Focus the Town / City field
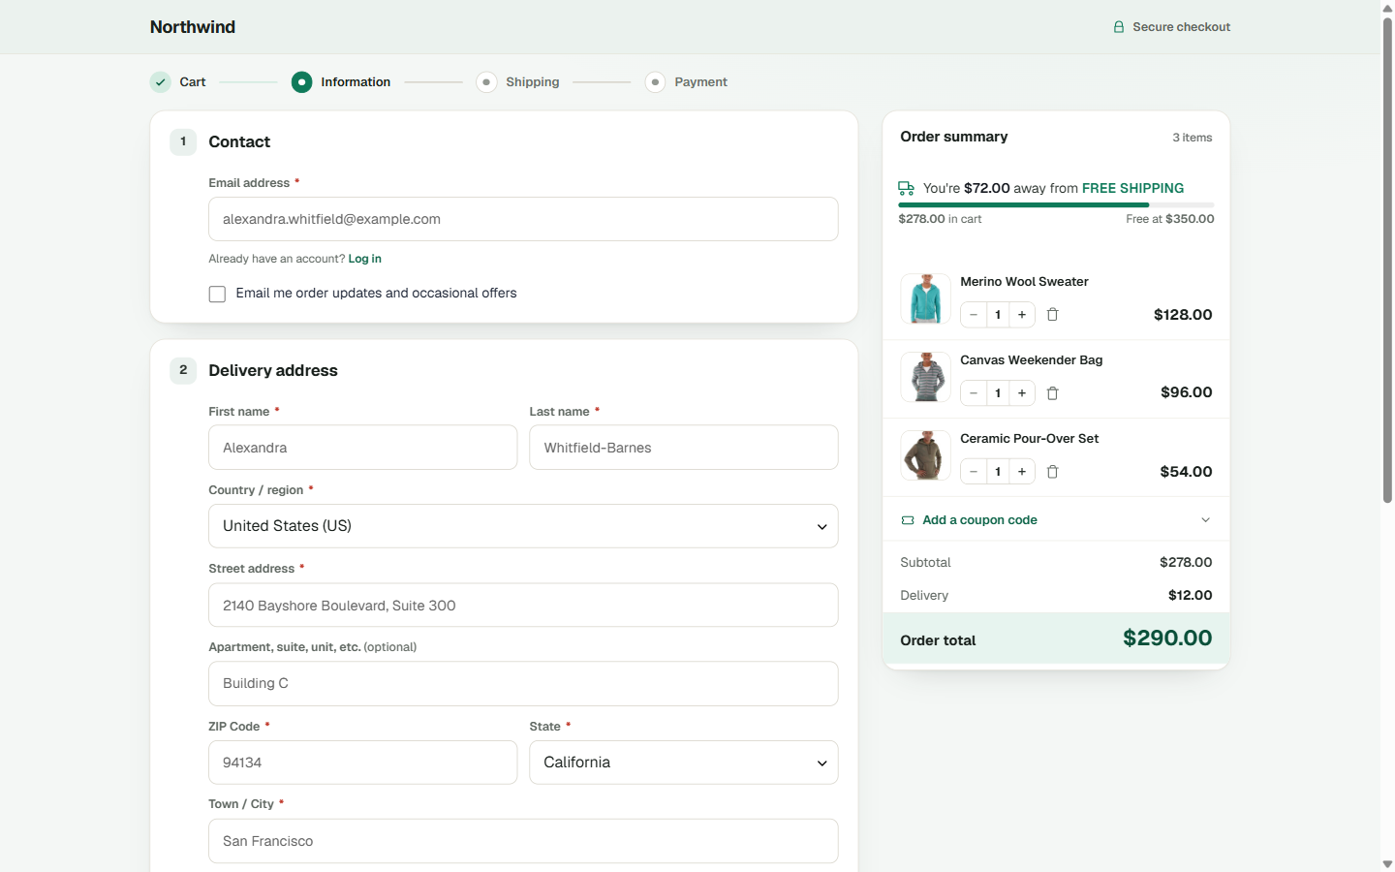This screenshot has height=872, width=1395. point(523,841)
